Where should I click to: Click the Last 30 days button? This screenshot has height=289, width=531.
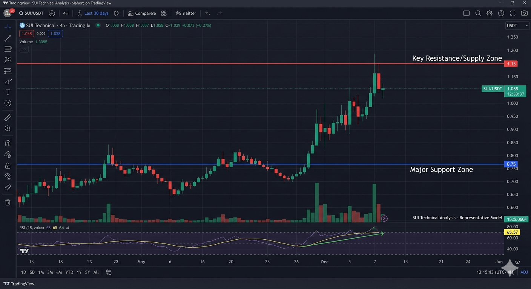tap(96, 13)
